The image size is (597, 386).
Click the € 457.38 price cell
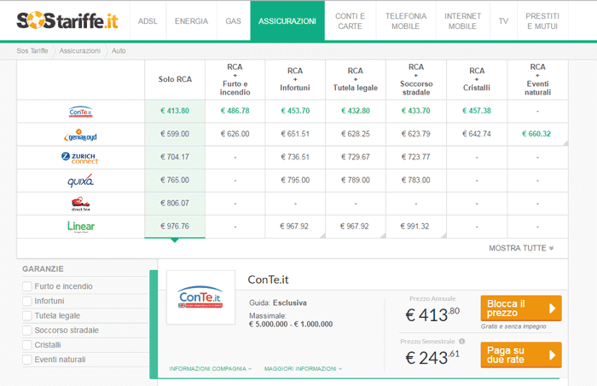[477, 111]
